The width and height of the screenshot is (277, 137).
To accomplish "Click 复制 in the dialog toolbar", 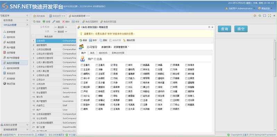I will pos(103,40).
